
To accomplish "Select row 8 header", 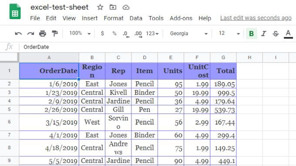I will point(10,148).
